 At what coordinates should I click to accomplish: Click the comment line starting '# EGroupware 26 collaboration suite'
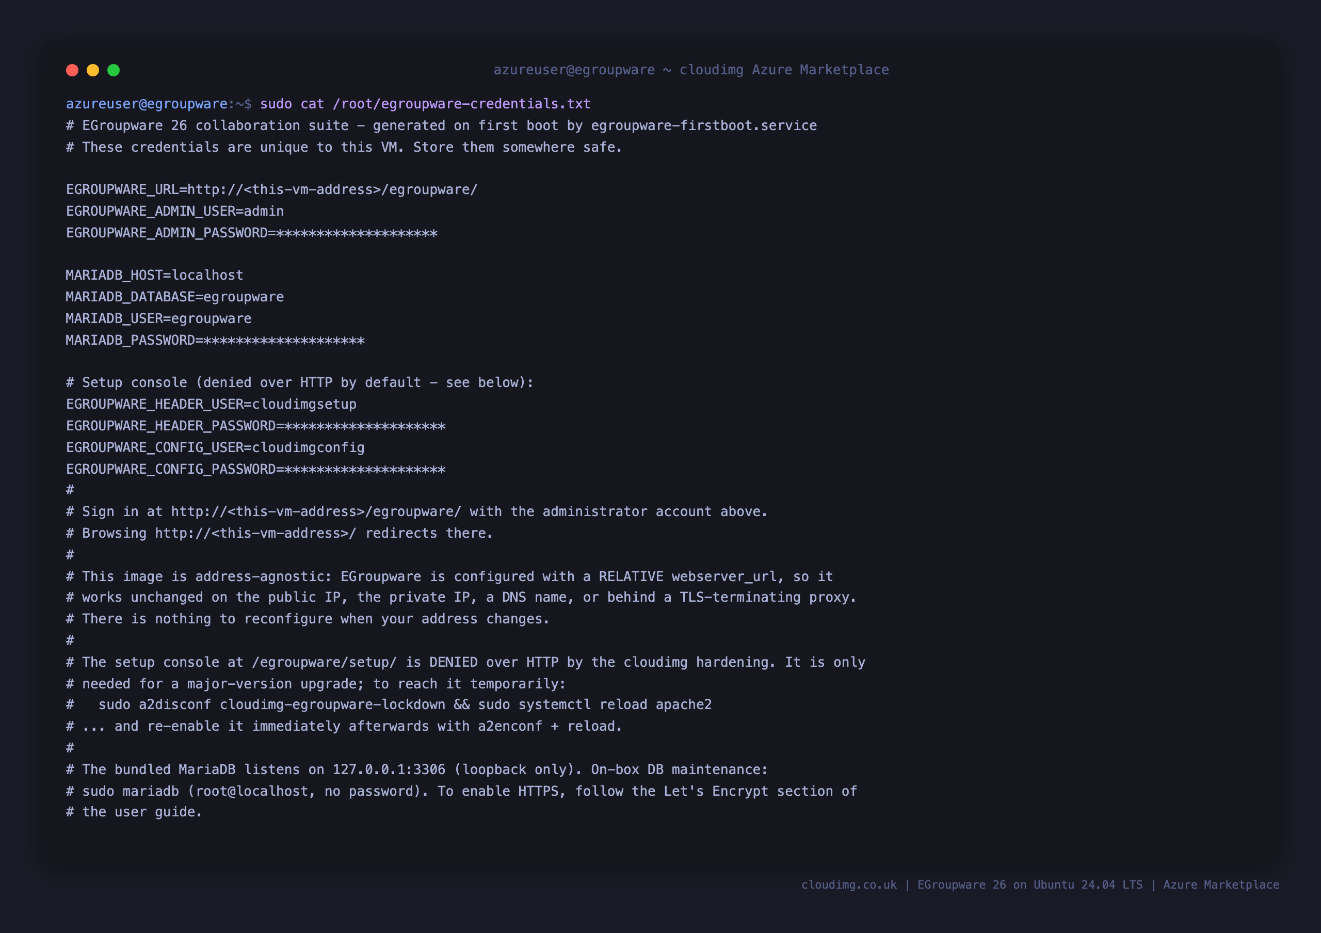[441, 125]
